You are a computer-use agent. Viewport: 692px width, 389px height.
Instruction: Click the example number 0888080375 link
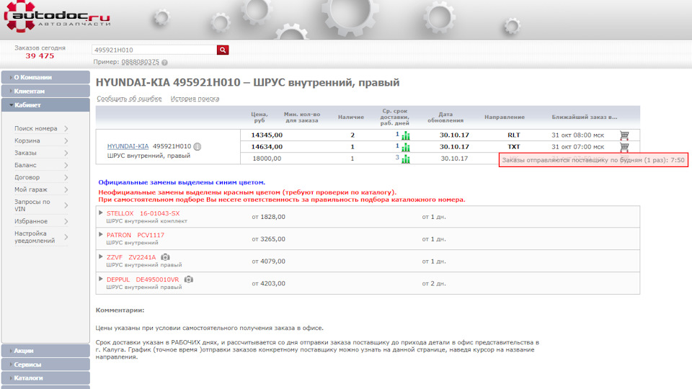140,62
